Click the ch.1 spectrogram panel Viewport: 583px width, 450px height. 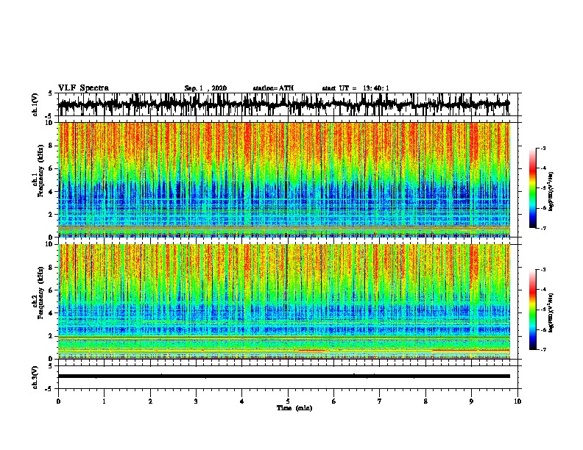click(x=284, y=179)
